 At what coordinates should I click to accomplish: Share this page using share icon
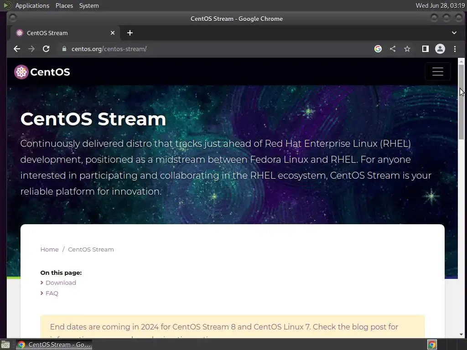pyautogui.click(x=393, y=49)
